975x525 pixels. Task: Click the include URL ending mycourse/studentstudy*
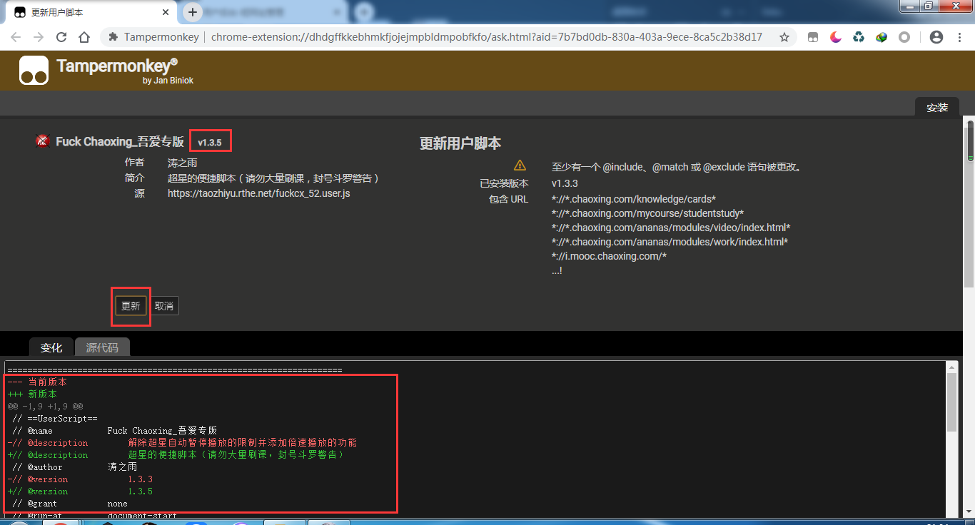(x=647, y=213)
